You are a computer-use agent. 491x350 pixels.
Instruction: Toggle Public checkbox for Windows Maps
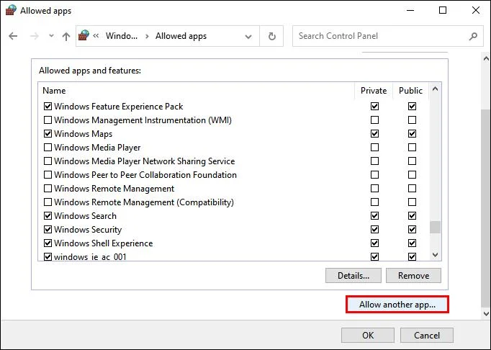click(412, 134)
